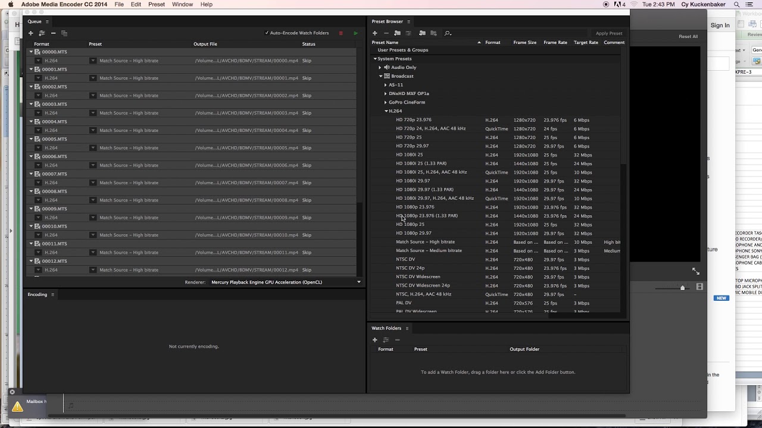The height and width of the screenshot is (428, 762).
Task: Start Queue with green play icon
Action: [355, 33]
